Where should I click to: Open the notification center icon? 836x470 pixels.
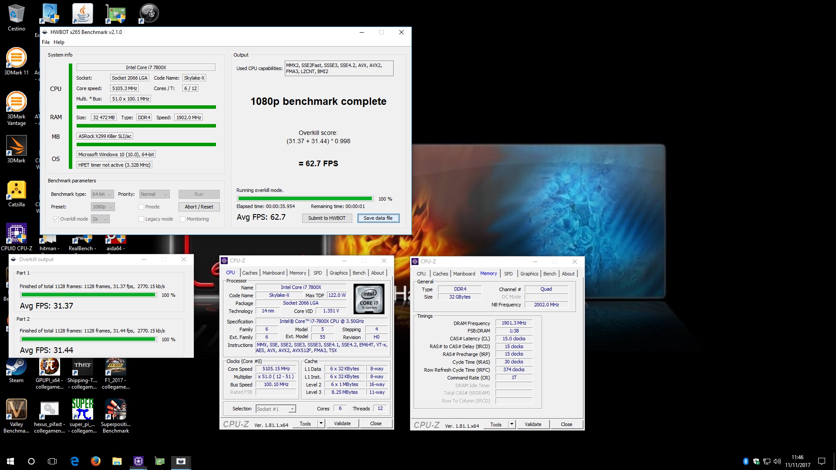coord(822,461)
